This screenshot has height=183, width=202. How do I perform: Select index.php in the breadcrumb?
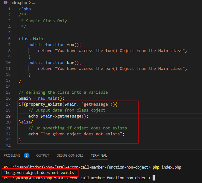tap(18, 3)
